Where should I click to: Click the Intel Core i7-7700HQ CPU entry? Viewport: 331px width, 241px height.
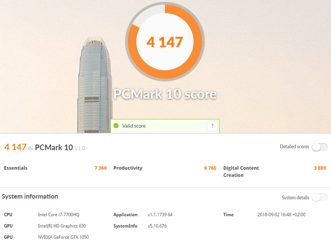[x=58, y=215]
